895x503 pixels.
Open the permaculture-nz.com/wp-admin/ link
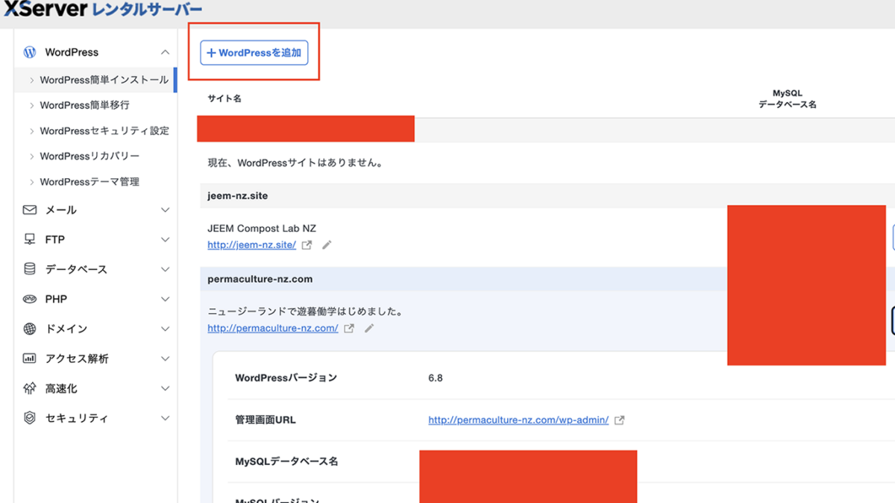point(518,420)
